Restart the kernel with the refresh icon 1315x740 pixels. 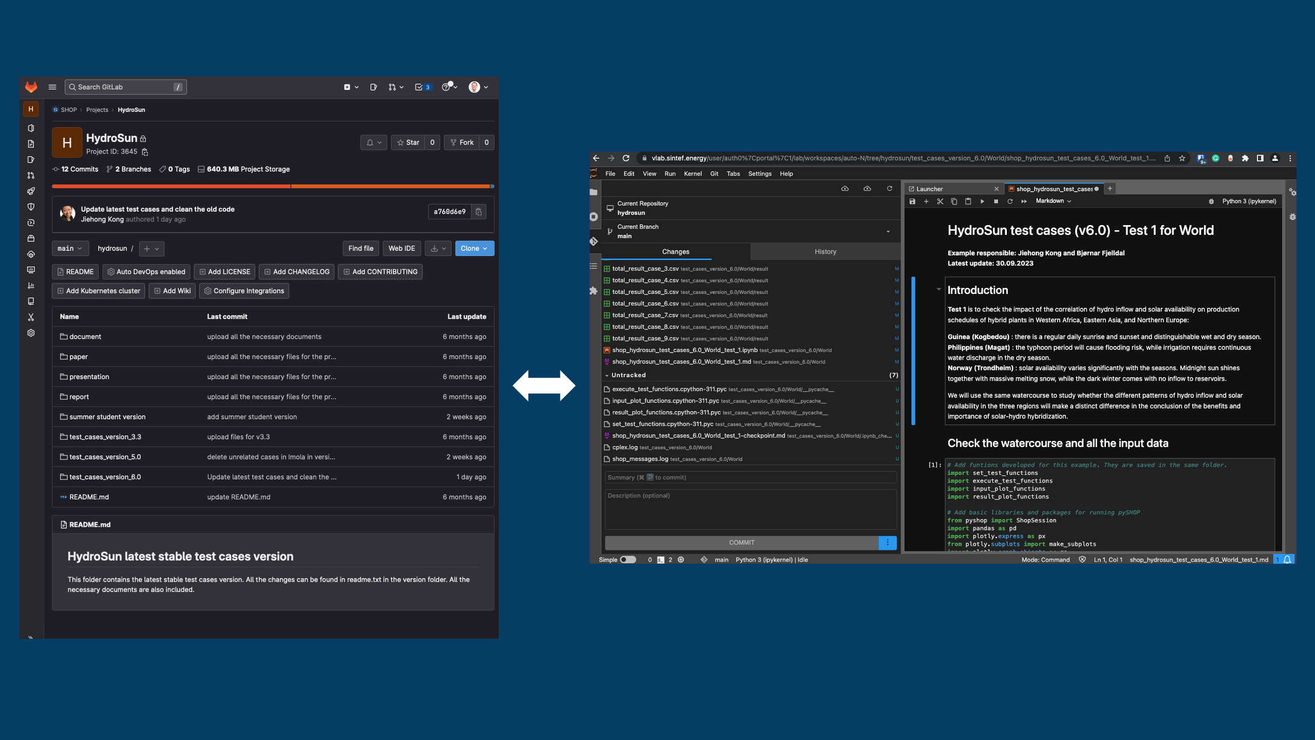(1010, 201)
